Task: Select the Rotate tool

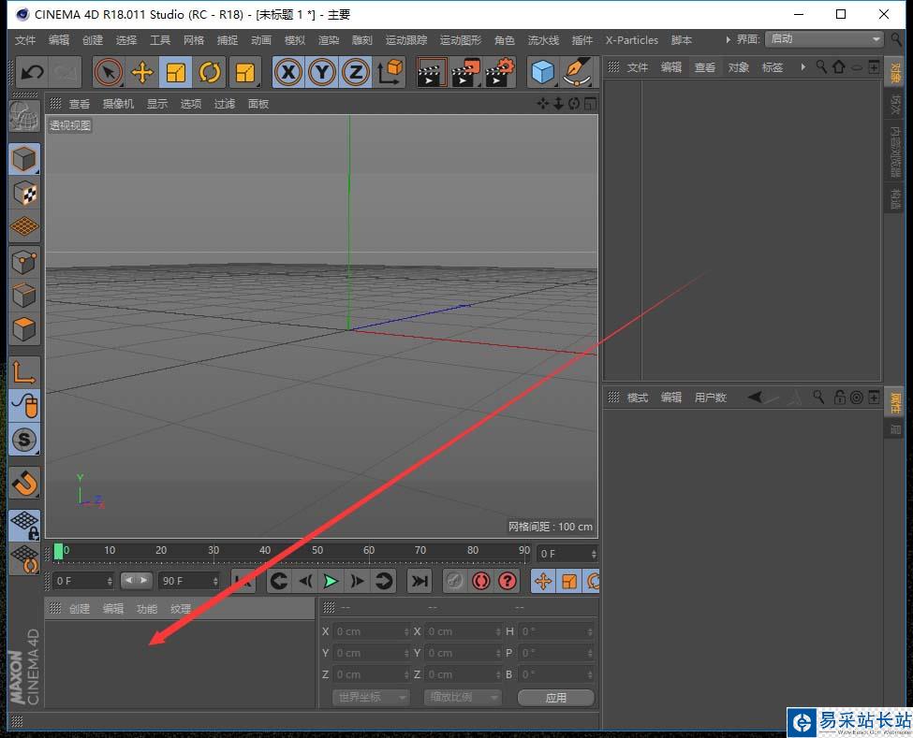Action: point(210,72)
